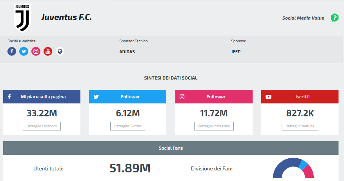Click YouTube play icon in Iscritti header
Viewport: 344px width, 181px height.
point(268,97)
